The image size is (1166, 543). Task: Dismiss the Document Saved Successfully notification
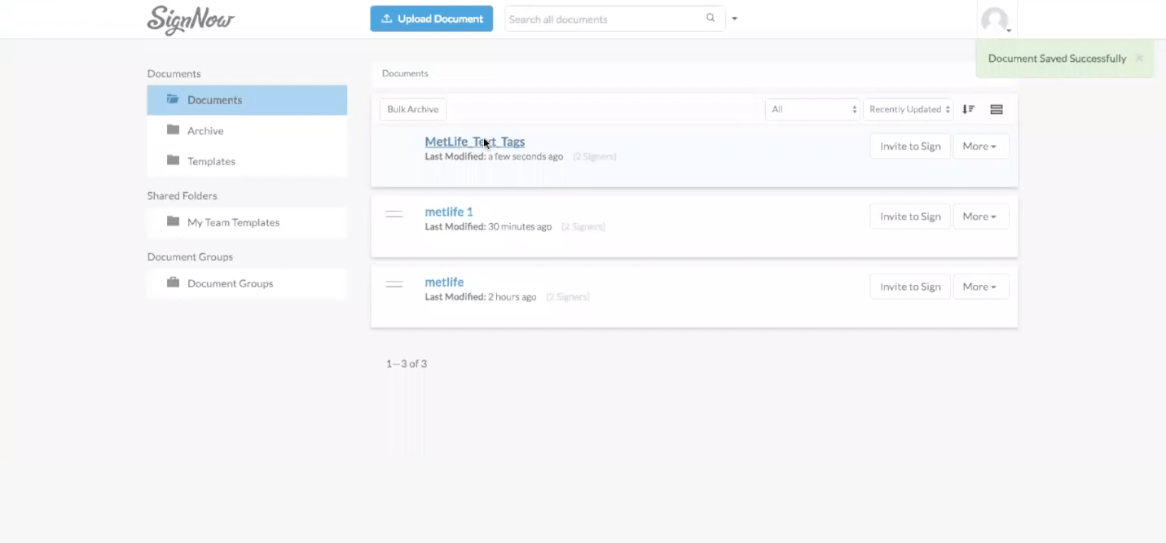[1139, 58]
